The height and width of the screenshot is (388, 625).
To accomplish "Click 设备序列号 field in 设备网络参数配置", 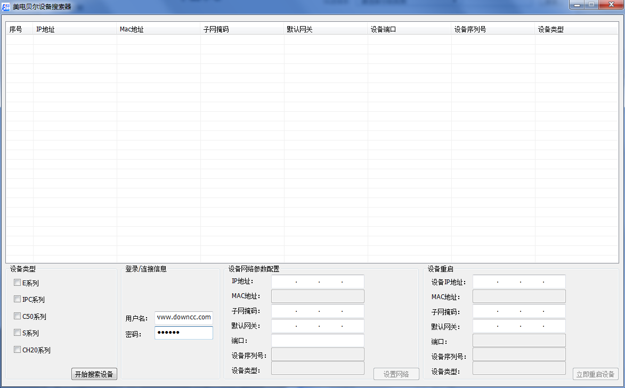I will point(318,354).
